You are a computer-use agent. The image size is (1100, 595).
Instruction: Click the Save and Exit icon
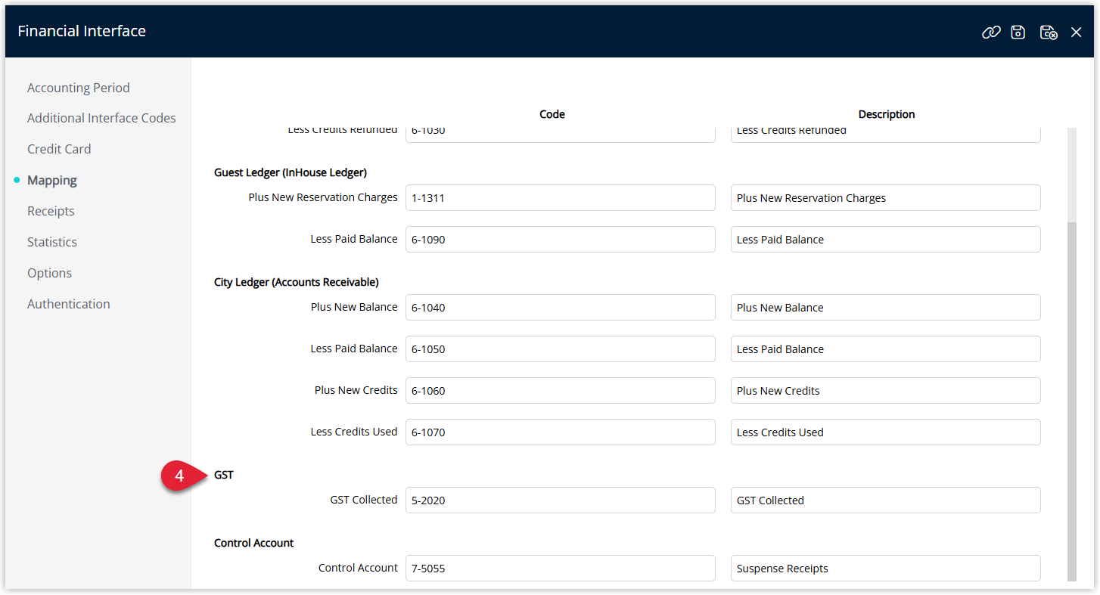pyautogui.click(x=1048, y=32)
